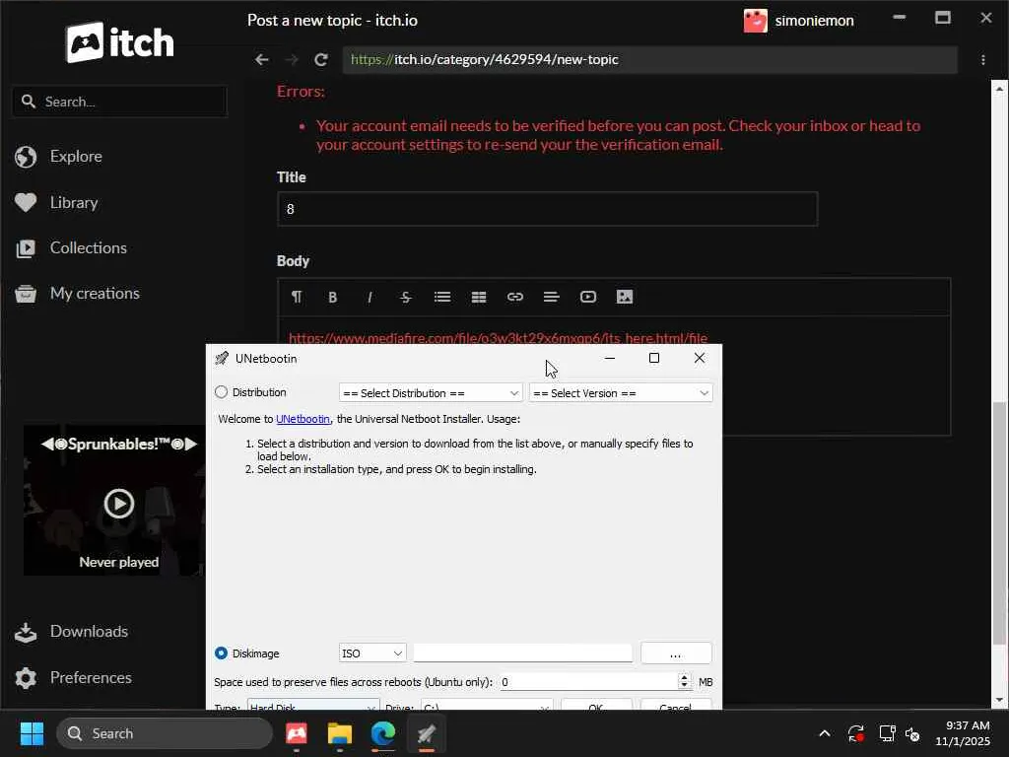Image resolution: width=1009 pixels, height=757 pixels.
Task: Select the Distribution radio button
Action: (x=222, y=392)
